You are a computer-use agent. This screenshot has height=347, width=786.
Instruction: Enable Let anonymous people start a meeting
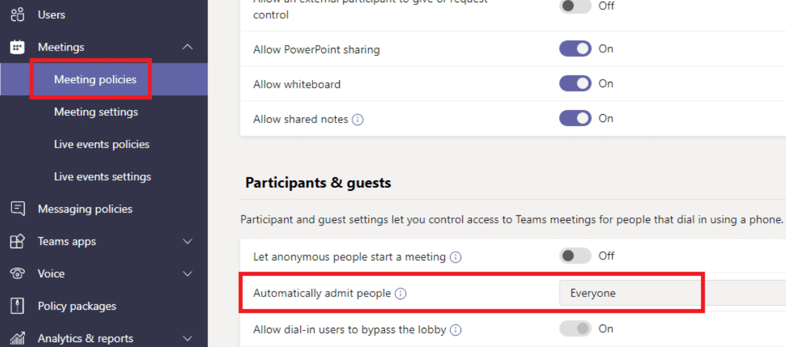[575, 256]
